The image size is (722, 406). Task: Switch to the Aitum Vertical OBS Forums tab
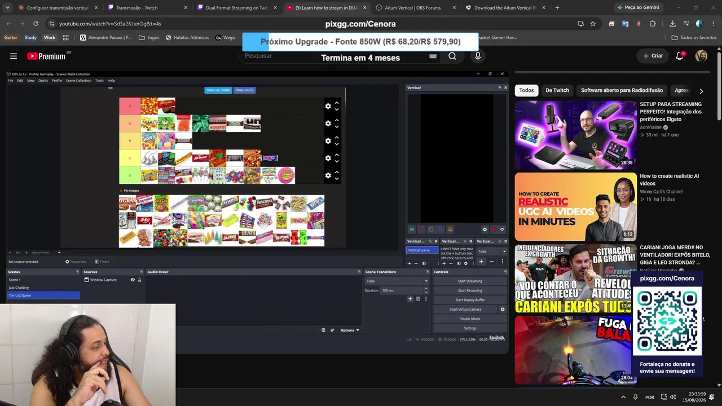tap(415, 8)
